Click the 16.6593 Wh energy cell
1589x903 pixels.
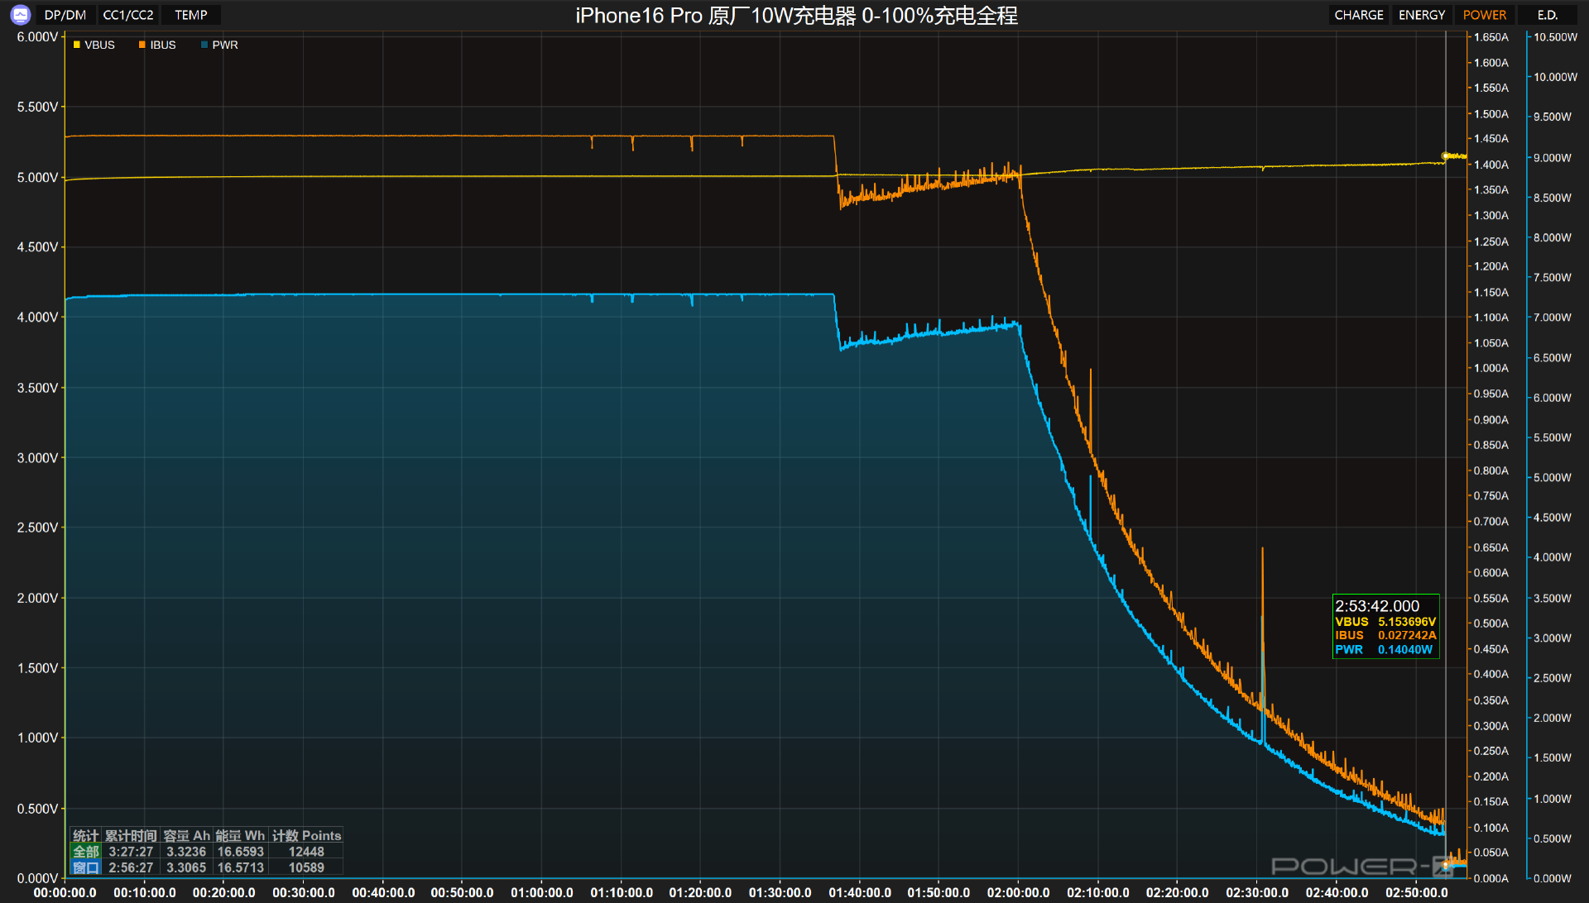pos(241,852)
